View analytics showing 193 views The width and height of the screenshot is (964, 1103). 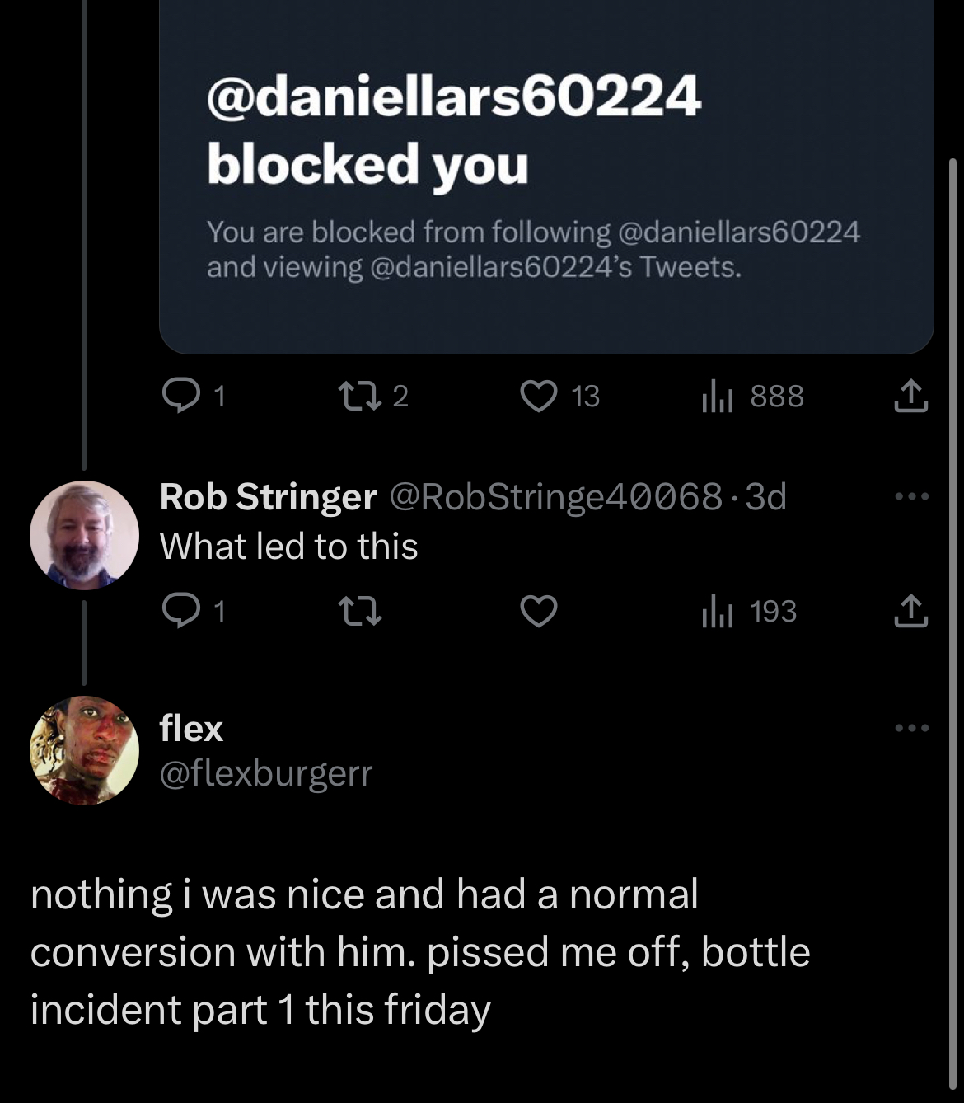coord(717,612)
